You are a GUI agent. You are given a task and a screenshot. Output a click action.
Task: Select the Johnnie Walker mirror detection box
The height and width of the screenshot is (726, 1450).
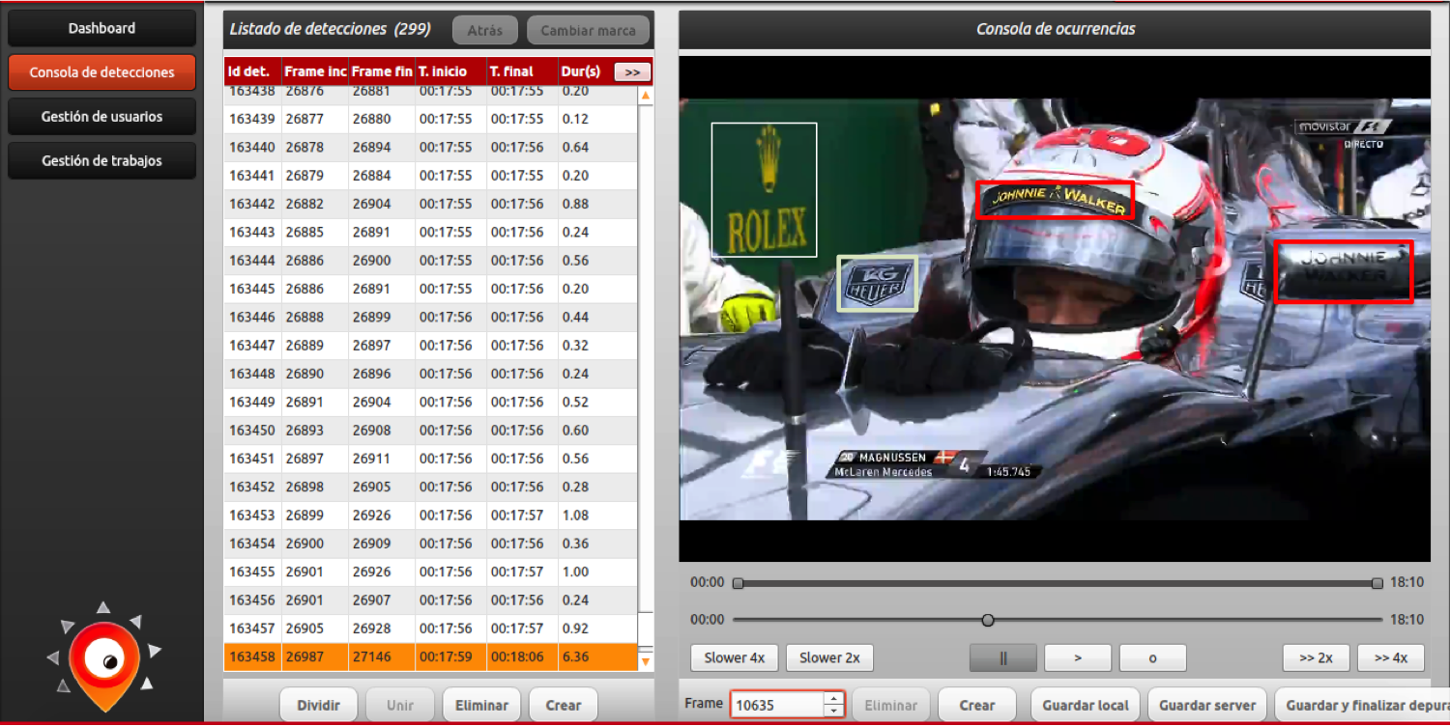coord(1344,271)
